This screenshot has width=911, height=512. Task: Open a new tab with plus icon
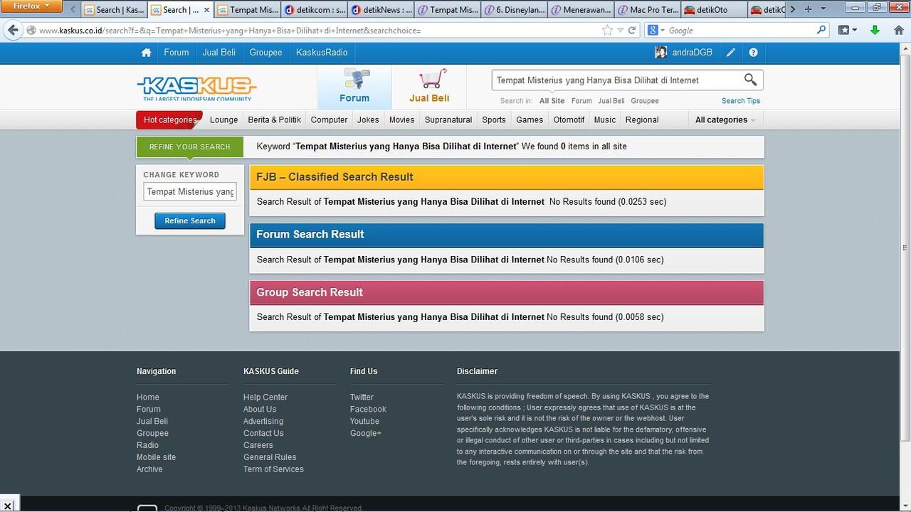808,9
